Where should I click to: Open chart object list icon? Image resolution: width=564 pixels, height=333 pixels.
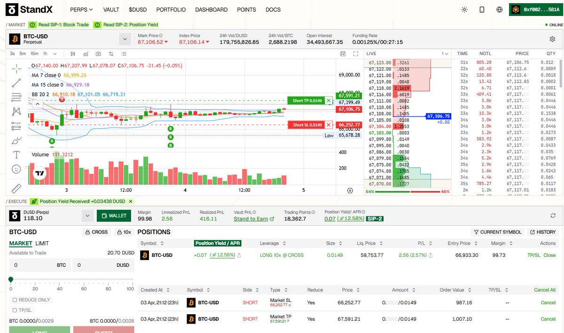click(124, 54)
